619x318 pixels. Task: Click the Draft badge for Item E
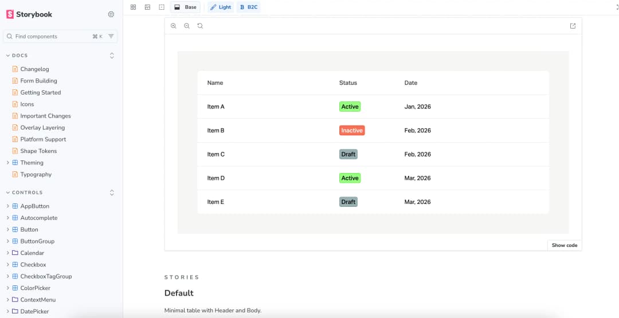tap(348, 202)
